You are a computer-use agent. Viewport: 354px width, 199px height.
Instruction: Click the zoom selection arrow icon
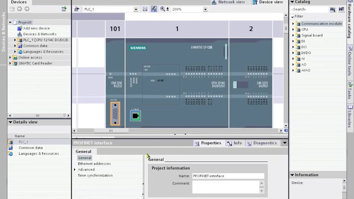168,9
